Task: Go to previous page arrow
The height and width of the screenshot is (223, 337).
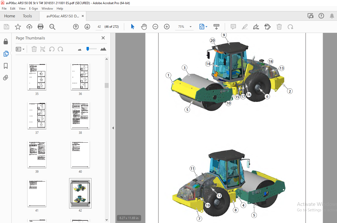Action: tap(76, 27)
